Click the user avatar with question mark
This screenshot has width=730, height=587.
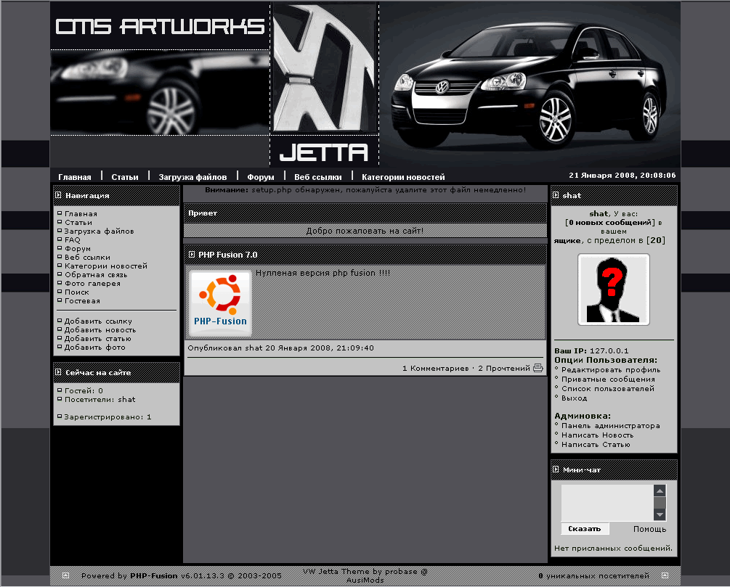click(614, 290)
